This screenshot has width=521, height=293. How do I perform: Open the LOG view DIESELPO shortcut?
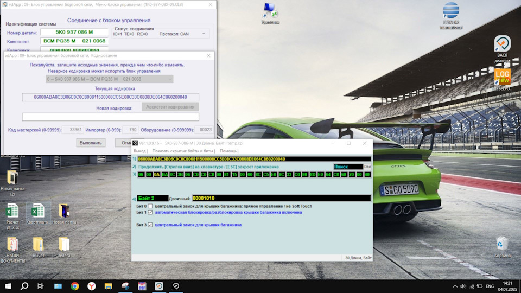pyautogui.click(x=502, y=80)
